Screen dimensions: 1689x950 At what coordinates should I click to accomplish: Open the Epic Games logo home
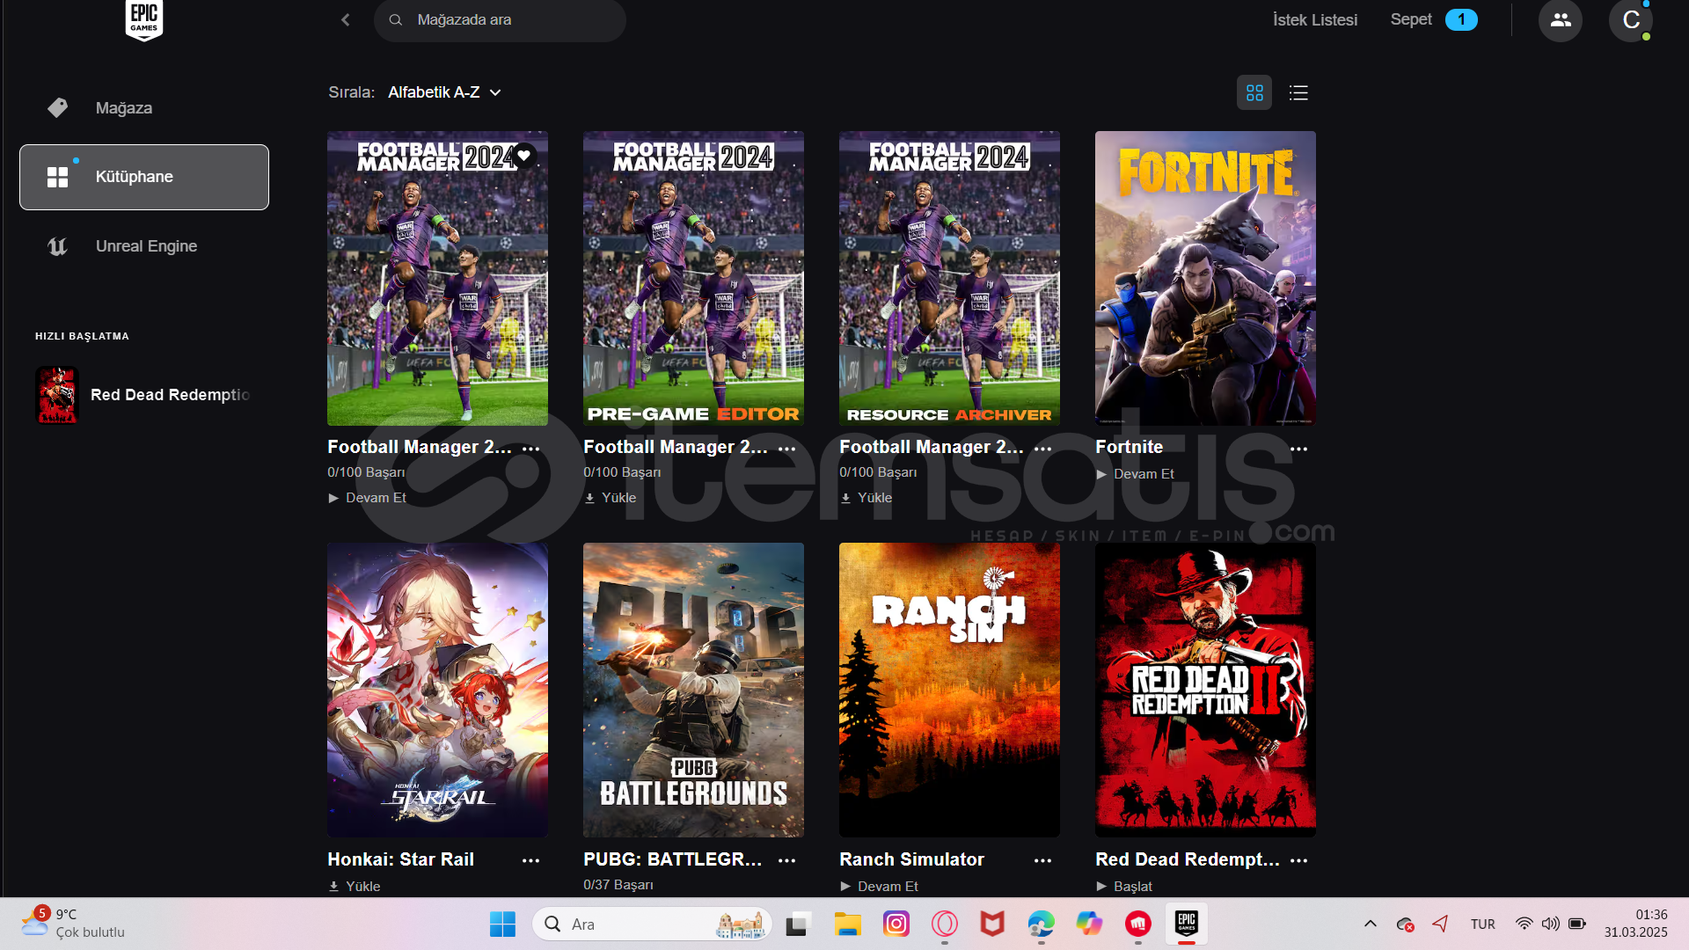(x=144, y=19)
